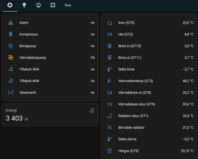Open the settings cog tab

click(x=53, y=5)
